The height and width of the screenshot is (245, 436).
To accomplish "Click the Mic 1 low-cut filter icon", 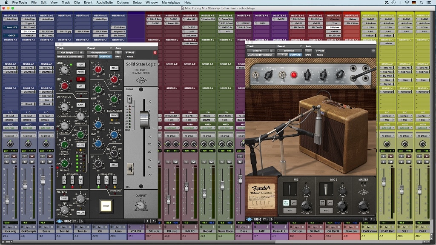I will point(294,202).
